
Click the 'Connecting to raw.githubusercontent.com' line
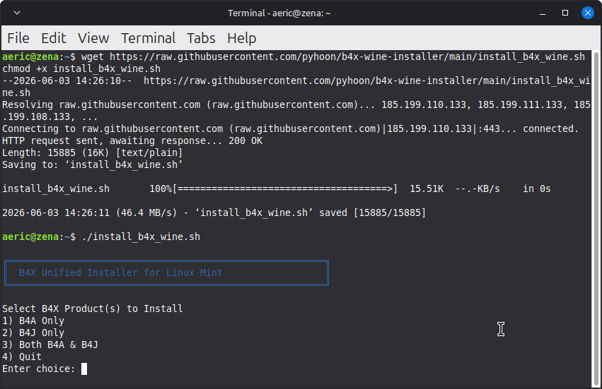coord(290,128)
